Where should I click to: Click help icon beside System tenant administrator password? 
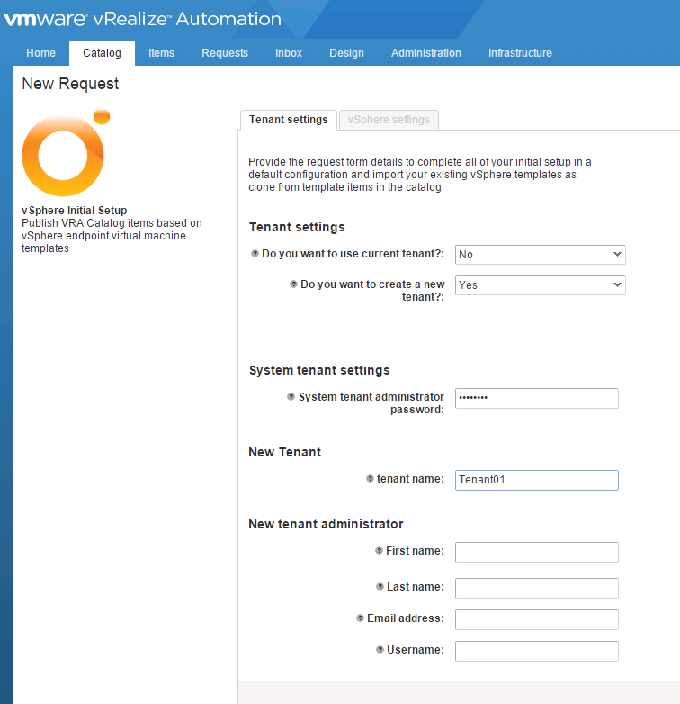pyautogui.click(x=291, y=396)
